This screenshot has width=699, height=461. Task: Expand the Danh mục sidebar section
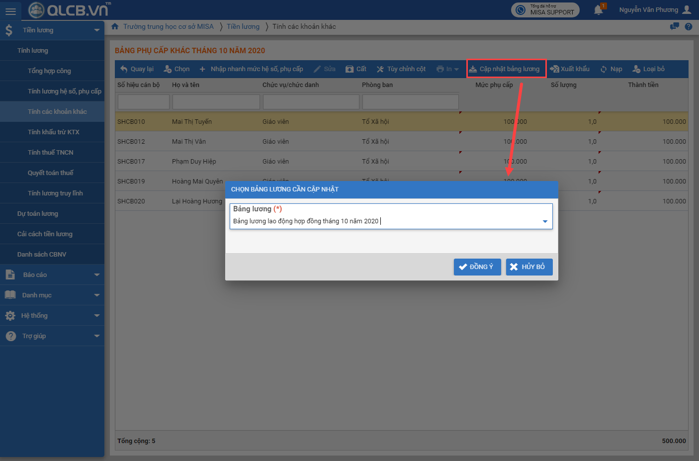(x=52, y=295)
